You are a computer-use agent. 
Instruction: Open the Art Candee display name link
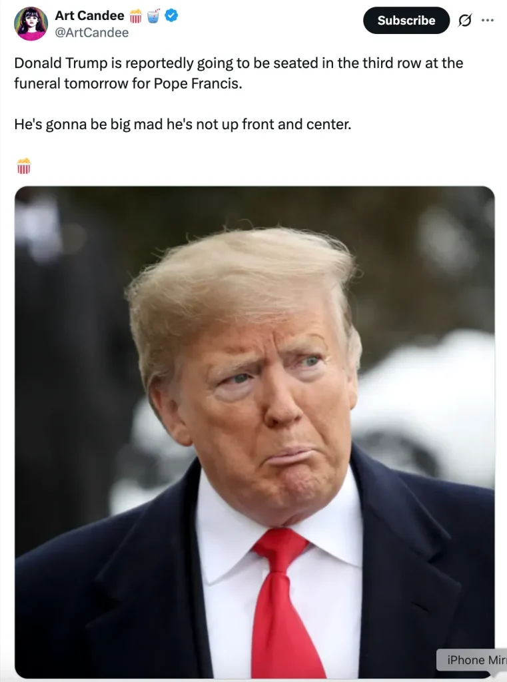coord(89,16)
